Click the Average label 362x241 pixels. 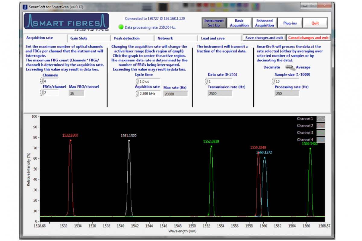click(x=303, y=67)
